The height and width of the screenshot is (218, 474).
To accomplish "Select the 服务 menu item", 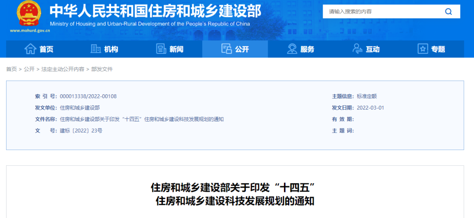I will pos(301,49).
